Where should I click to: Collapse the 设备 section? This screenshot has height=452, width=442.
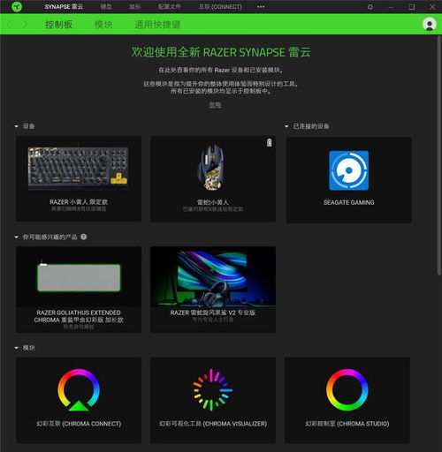click(17, 126)
